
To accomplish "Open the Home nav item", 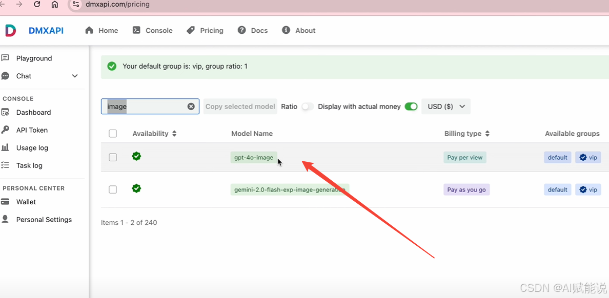I will [x=102, y=30].
